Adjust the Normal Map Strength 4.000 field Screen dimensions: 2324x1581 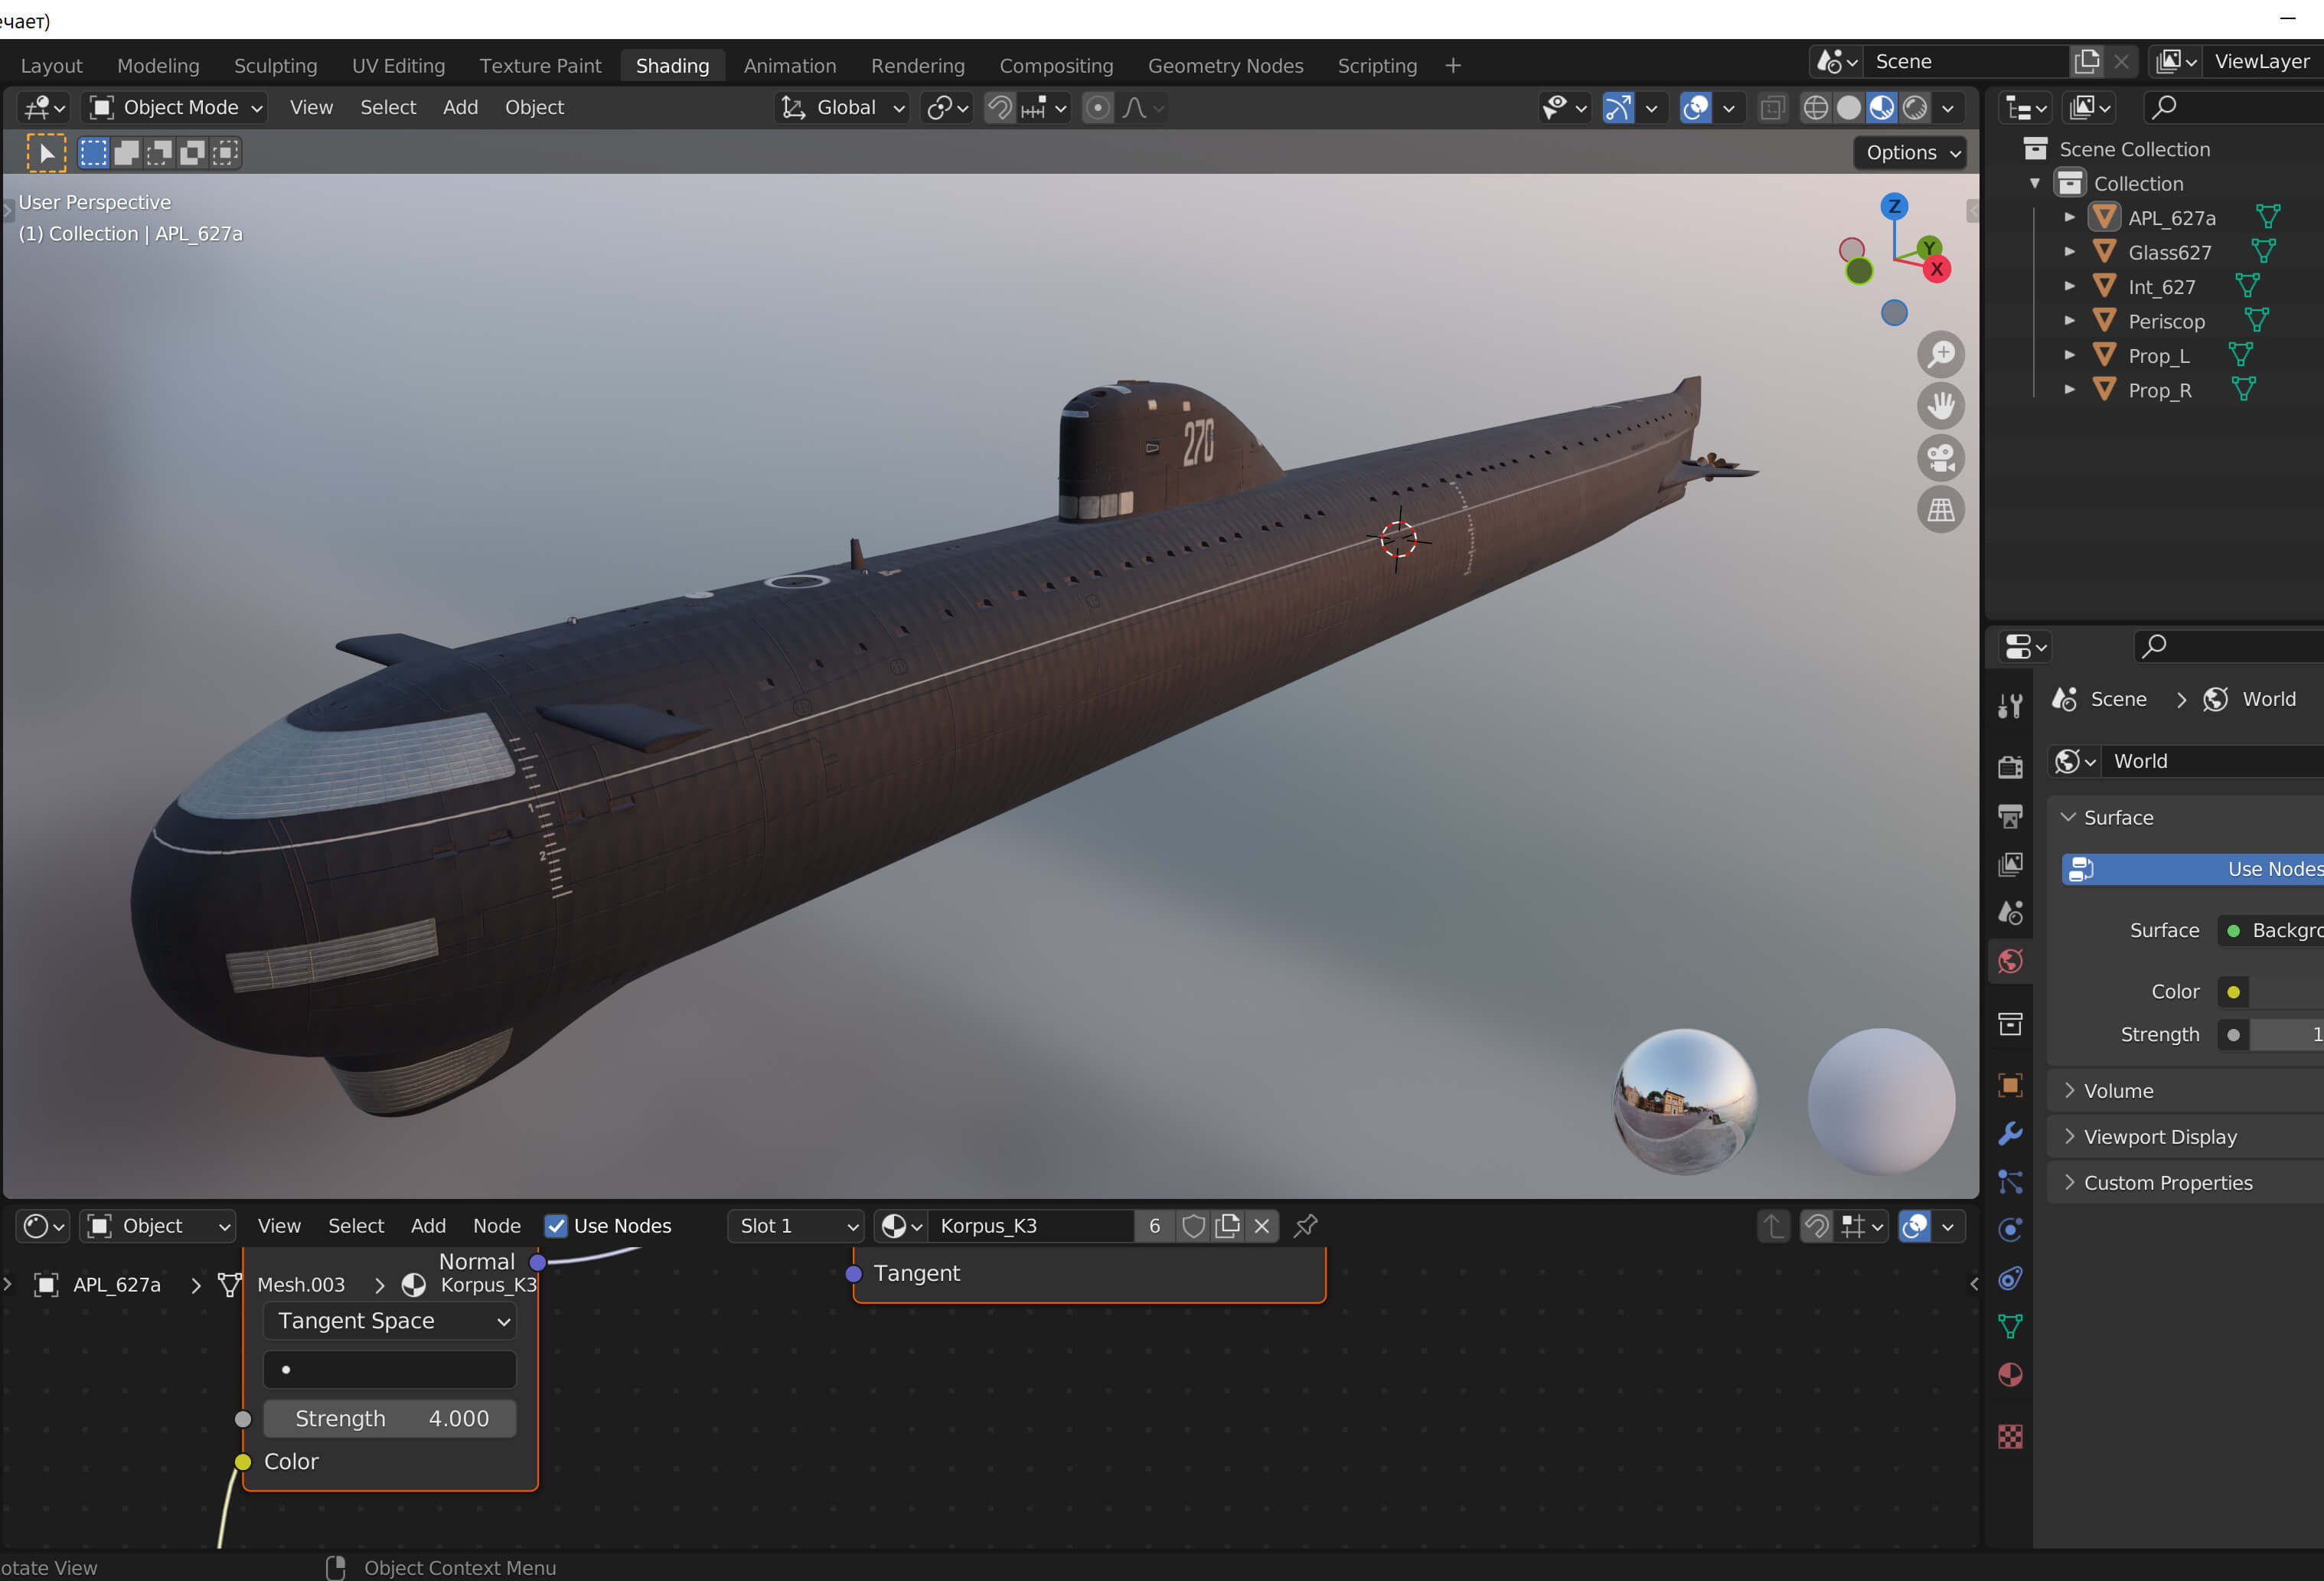[390, 1419]
